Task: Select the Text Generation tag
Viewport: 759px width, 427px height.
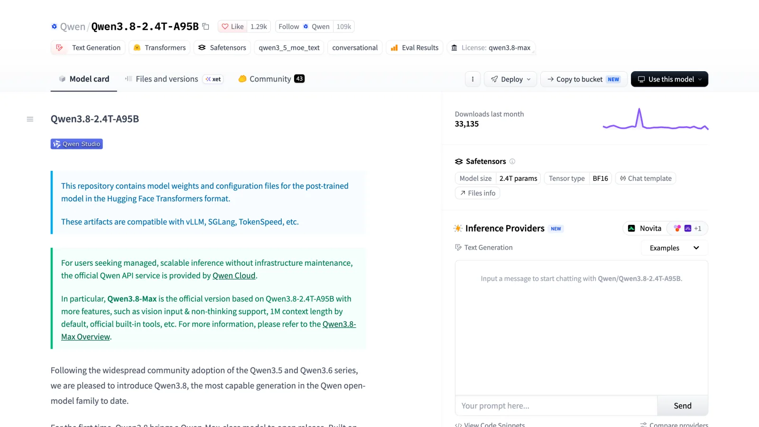Action: pos(88,47)
